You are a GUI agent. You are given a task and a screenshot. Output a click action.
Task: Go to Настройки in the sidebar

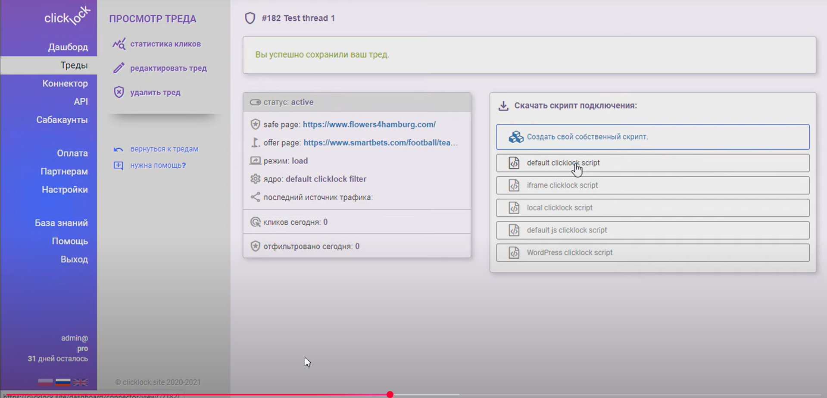(65, 190)
